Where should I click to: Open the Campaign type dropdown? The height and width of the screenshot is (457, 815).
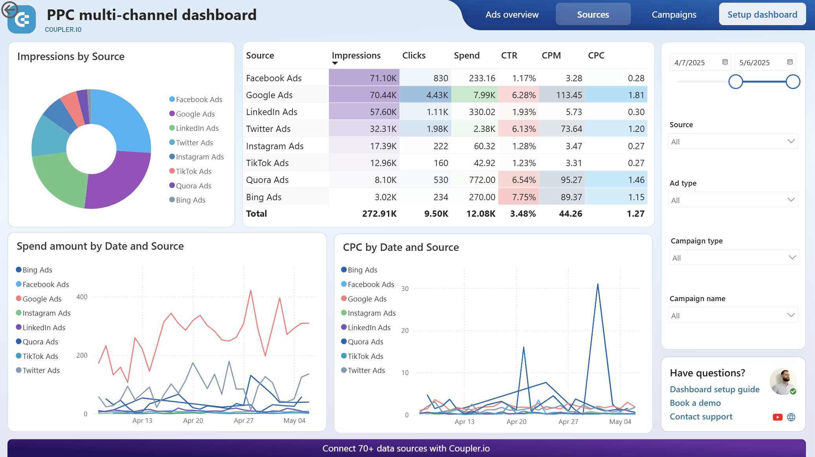point(733,257)
